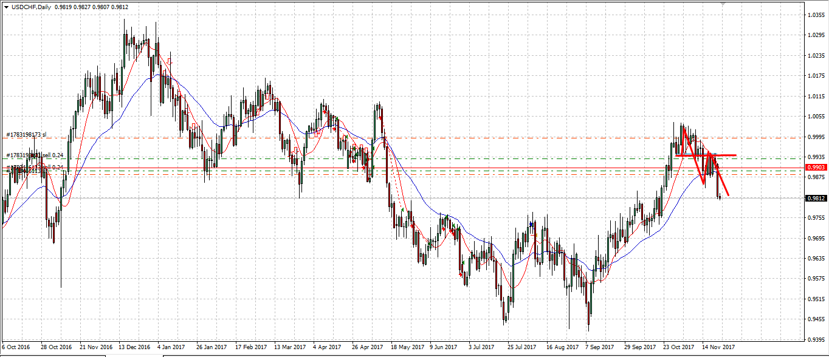Click the 0.9755 price scale label
This screenshot has width=829, height=357.
[816, 217]
